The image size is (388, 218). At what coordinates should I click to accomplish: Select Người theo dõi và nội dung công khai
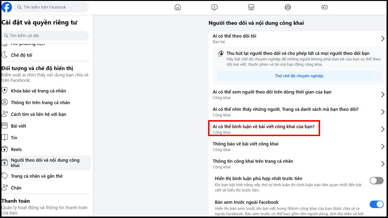[45, 162]
